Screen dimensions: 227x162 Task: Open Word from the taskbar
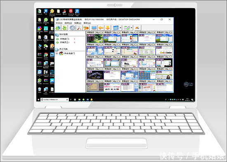tap(87, 100)
